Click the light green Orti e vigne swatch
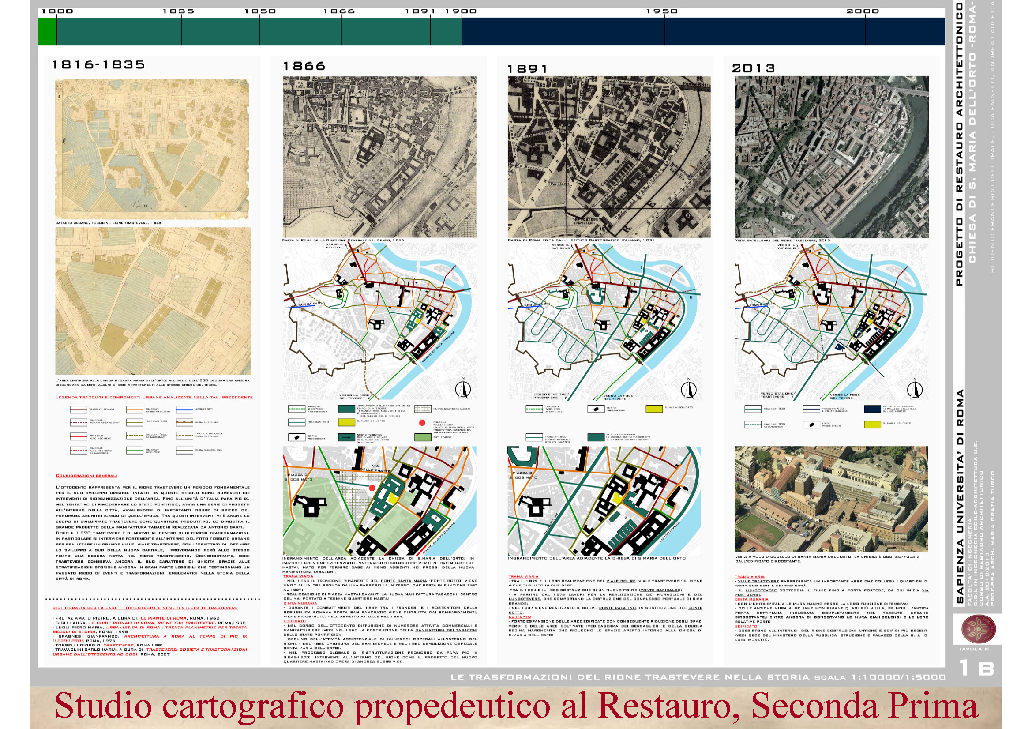The width and height of the screenshot is (1032, 729). click(423, 437)
